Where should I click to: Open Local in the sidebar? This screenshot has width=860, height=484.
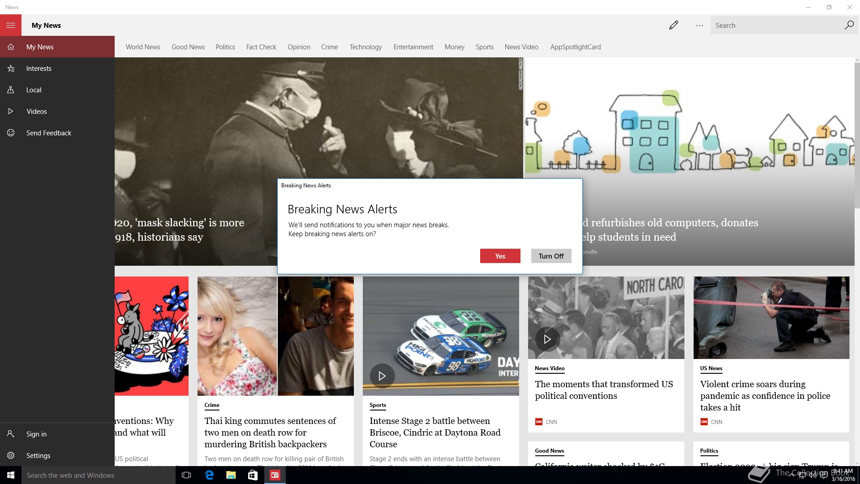pos(57,90)
